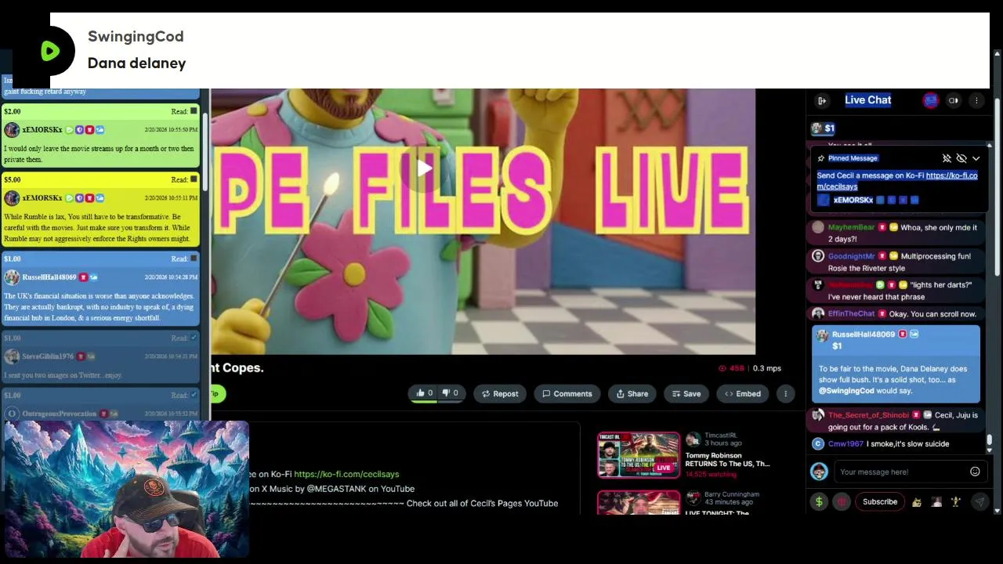Click GoodnightMr avatar in chat
The height and width of the screenshot is (564, 1003).
pyautogui.click(x=818, y=256)
